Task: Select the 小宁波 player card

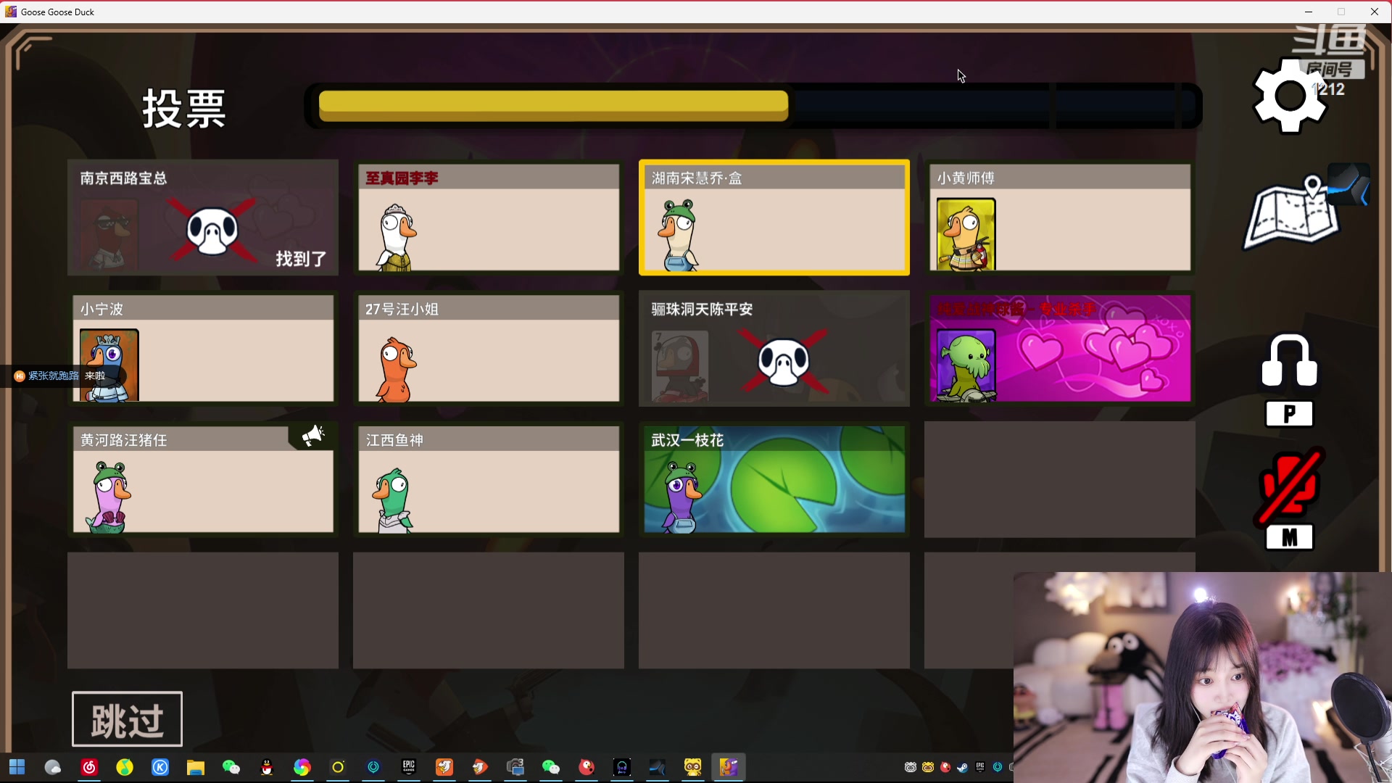Action: [203, 349]
